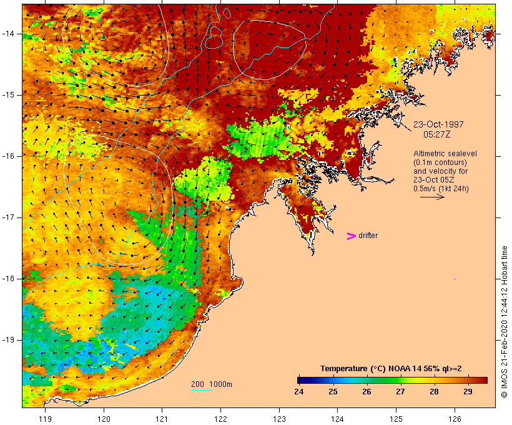Screen dimensions: 512x425
Task: Click the latitude label -19
Action: click(8, 340)
